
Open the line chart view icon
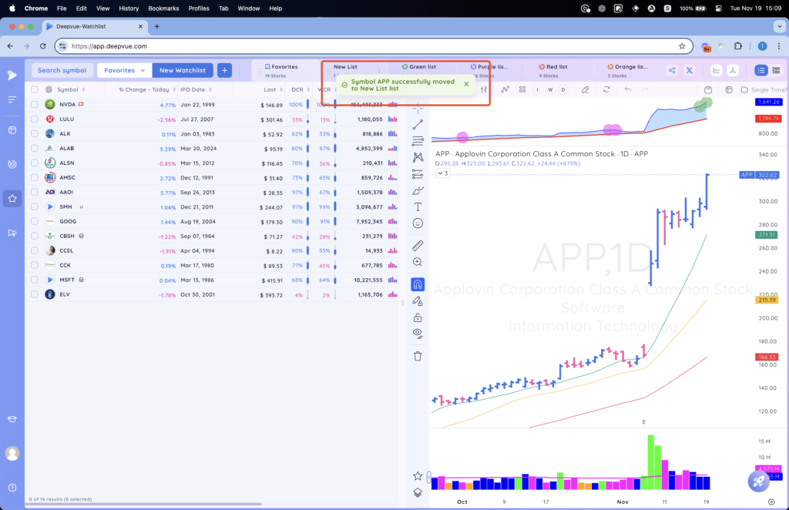[716, 70]
